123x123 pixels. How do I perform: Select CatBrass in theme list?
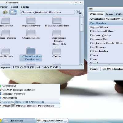point(106,47)
